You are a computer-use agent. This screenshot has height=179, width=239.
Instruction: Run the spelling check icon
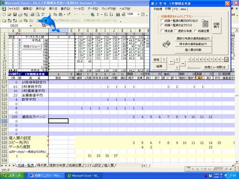tap(43, 14)
